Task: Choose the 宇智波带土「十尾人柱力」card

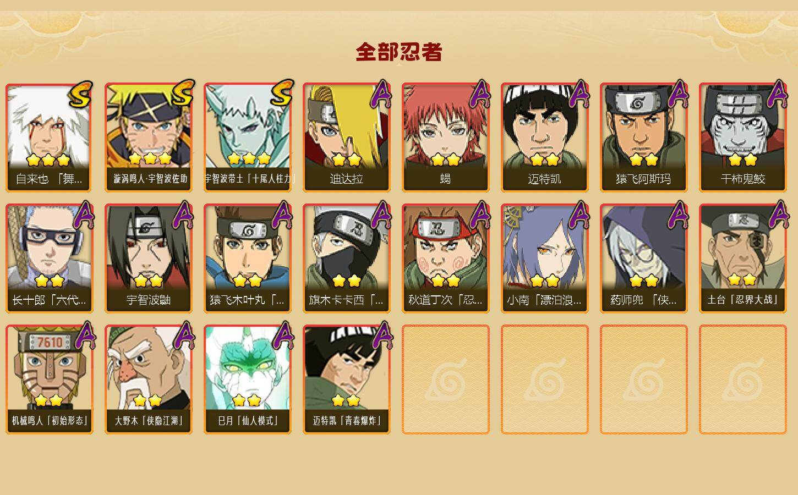Action: click(248, 137)
